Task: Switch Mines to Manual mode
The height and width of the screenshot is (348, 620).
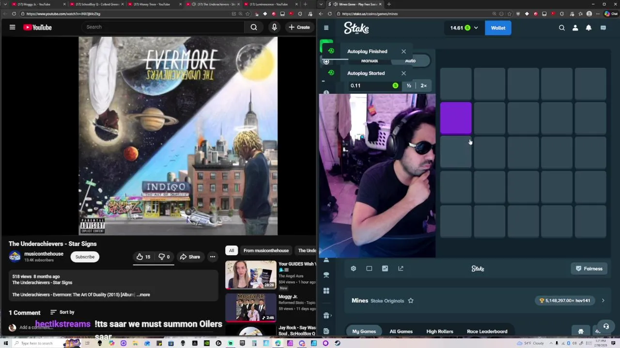Action: tap(369, 60)
